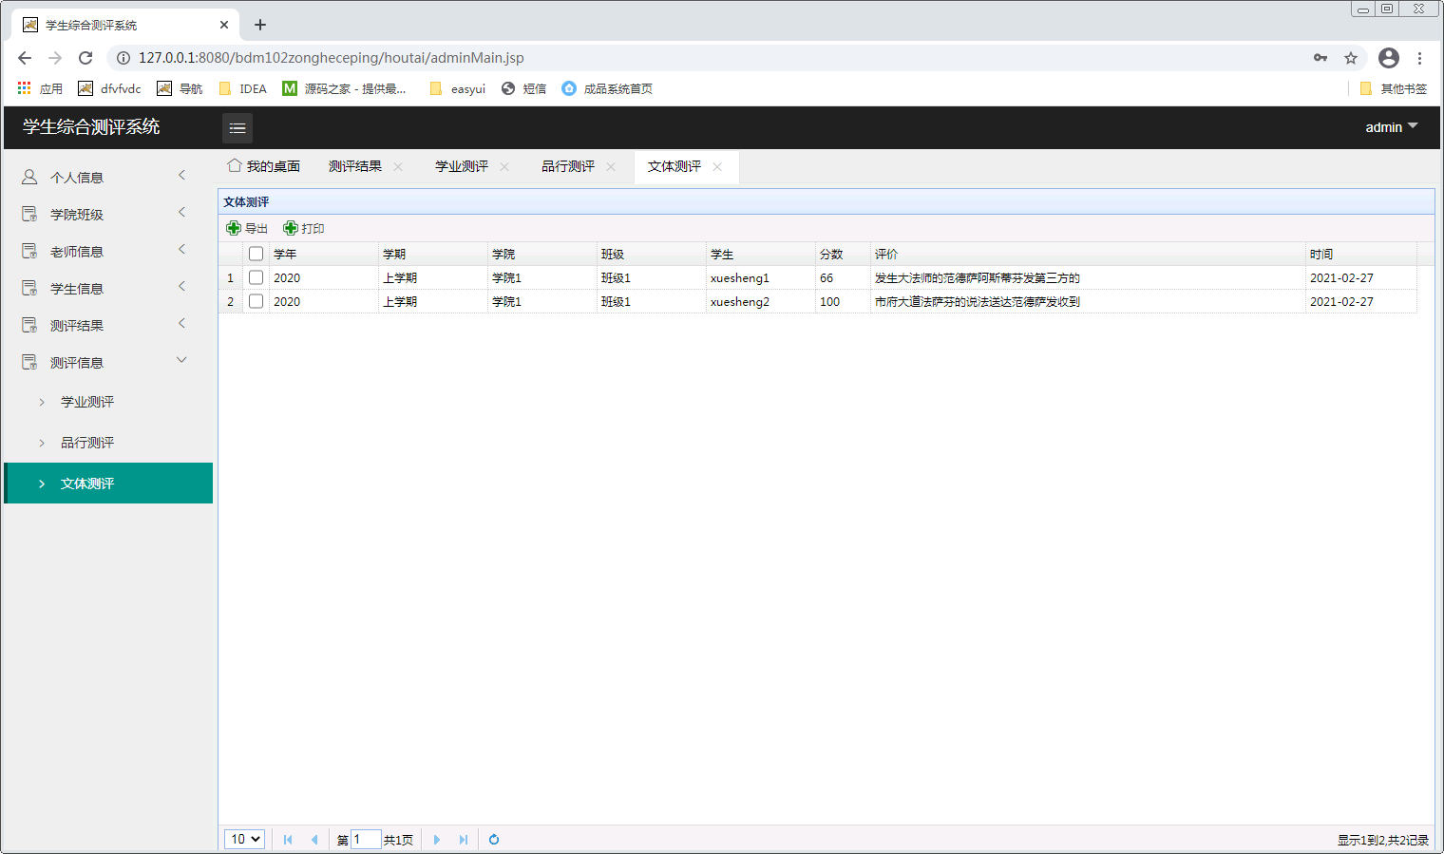Go to next page in pager
This screenshot has height=854, width=1444.
pos(437,840)
